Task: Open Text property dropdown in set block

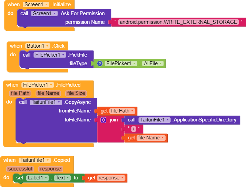Action: [62, 178]
